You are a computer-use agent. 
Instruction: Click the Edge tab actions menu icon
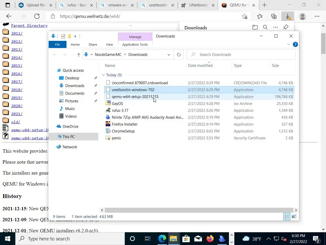pos(8,5)
